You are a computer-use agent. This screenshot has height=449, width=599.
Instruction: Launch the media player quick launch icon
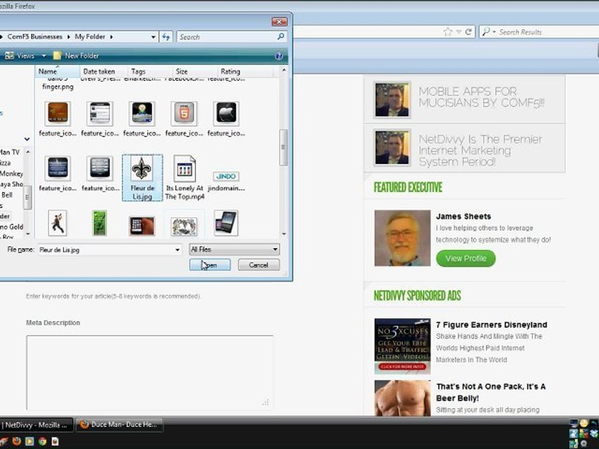[x=29, y=442]
